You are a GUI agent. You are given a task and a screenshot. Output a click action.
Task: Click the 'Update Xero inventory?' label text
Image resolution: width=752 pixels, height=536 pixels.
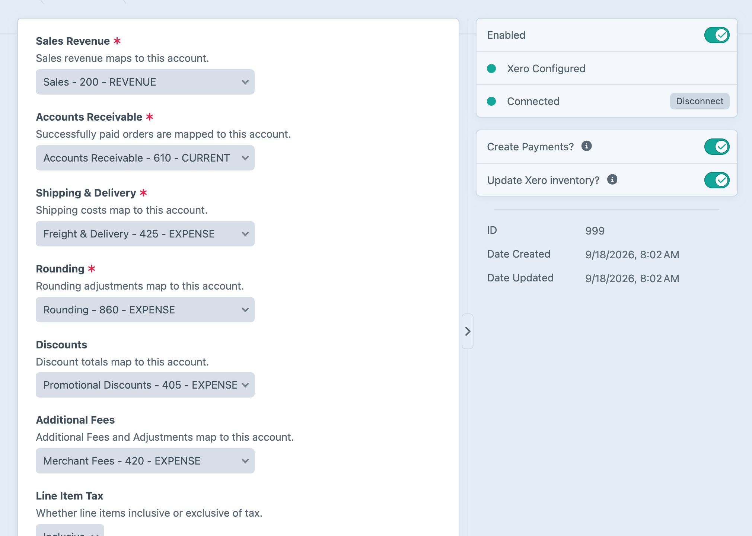[543, 180]
